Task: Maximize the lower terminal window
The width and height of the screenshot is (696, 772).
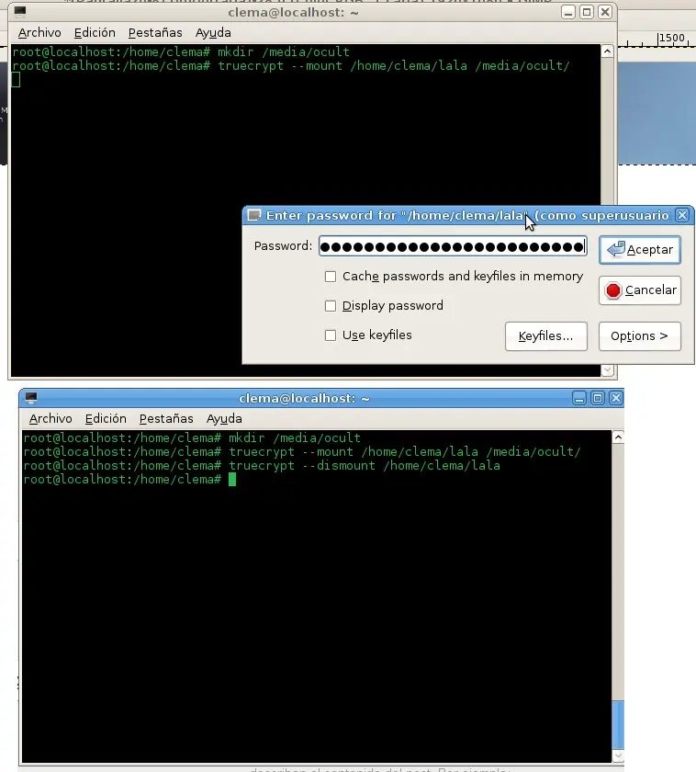Action: [x=597, y=398]
